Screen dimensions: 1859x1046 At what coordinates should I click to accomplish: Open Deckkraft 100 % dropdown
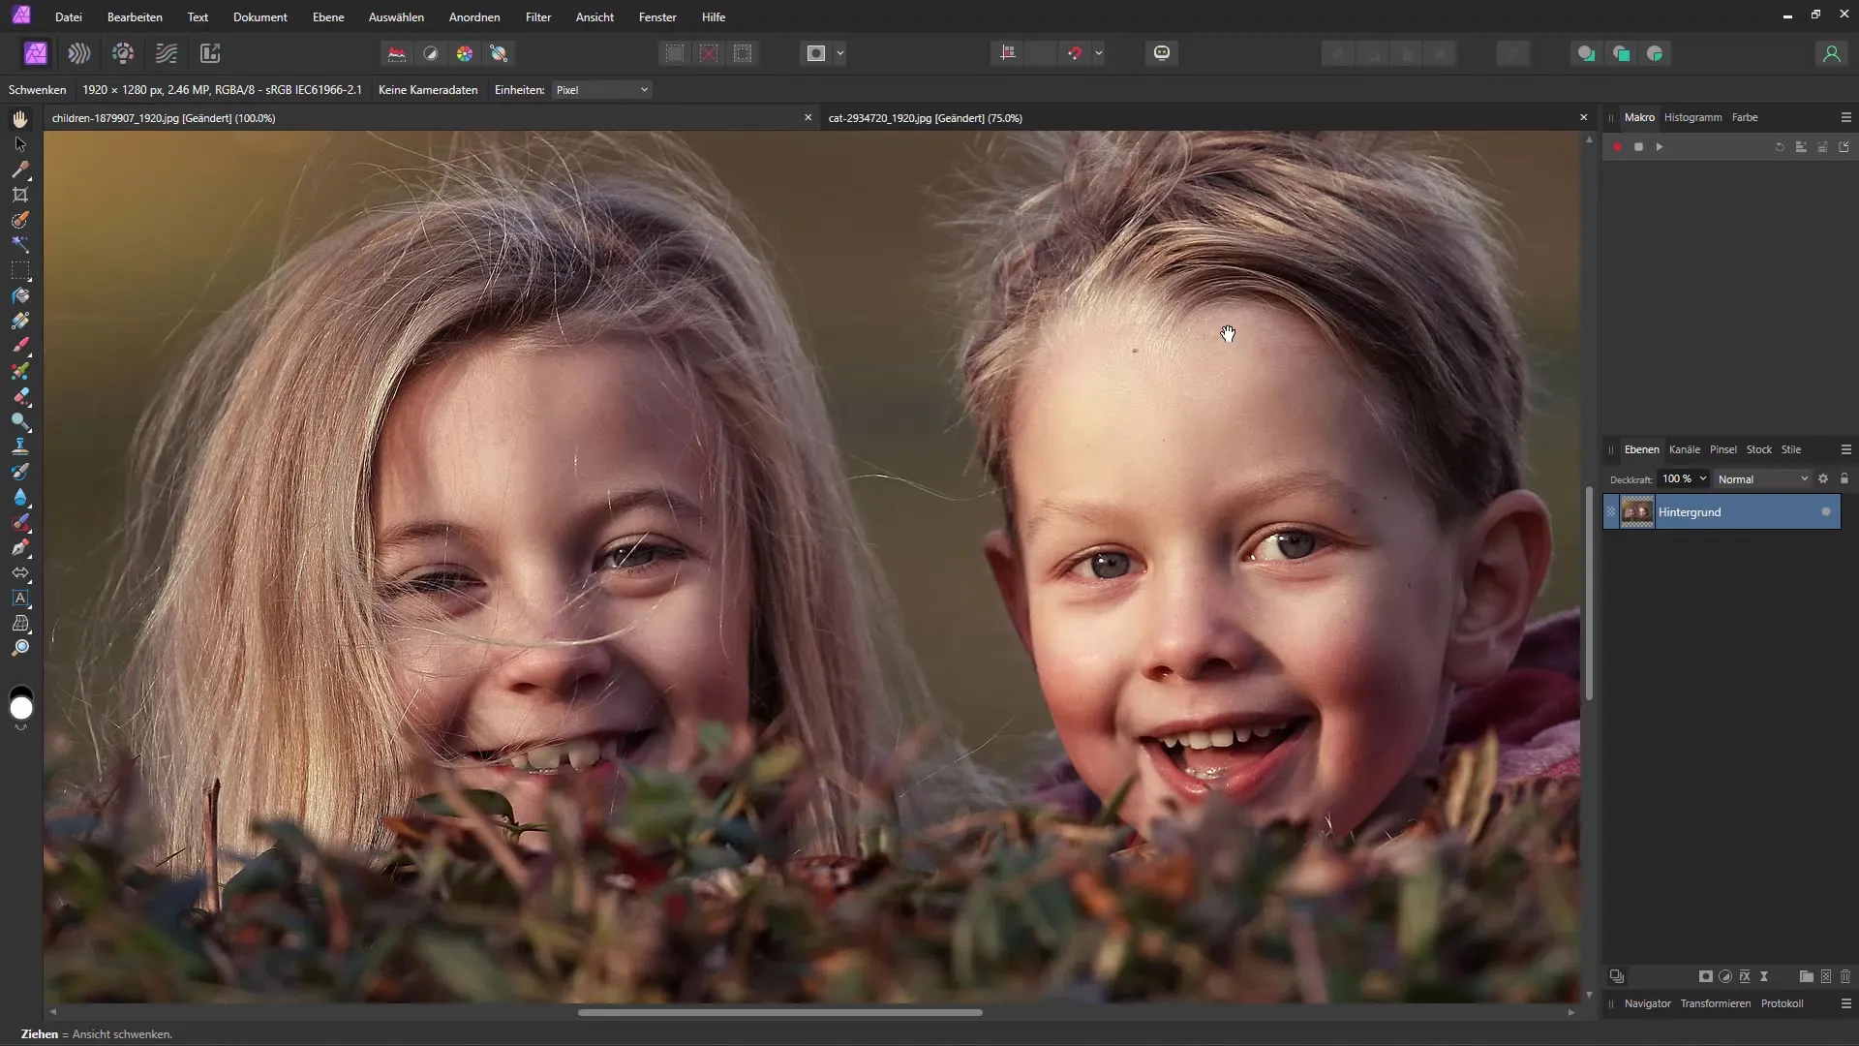point(1684,478)
